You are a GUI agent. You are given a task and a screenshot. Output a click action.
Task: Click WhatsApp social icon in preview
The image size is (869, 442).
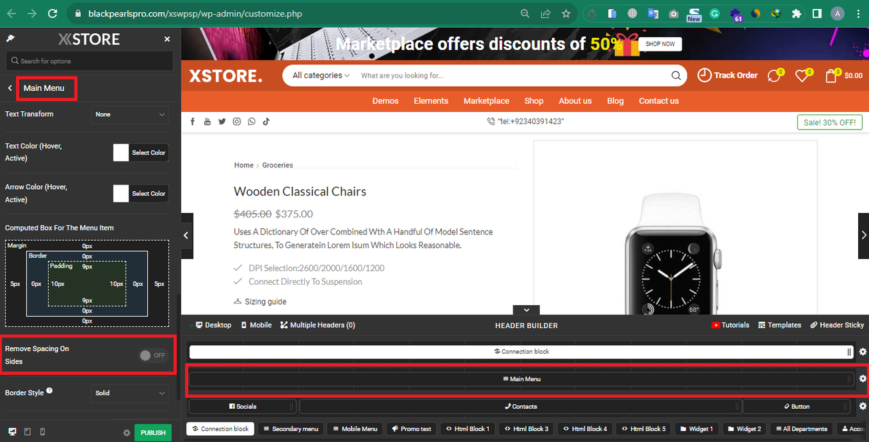click(x=252, y=122)
